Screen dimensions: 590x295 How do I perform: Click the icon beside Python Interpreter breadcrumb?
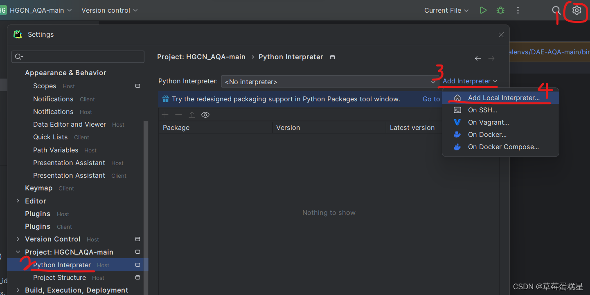pos(333,57)
